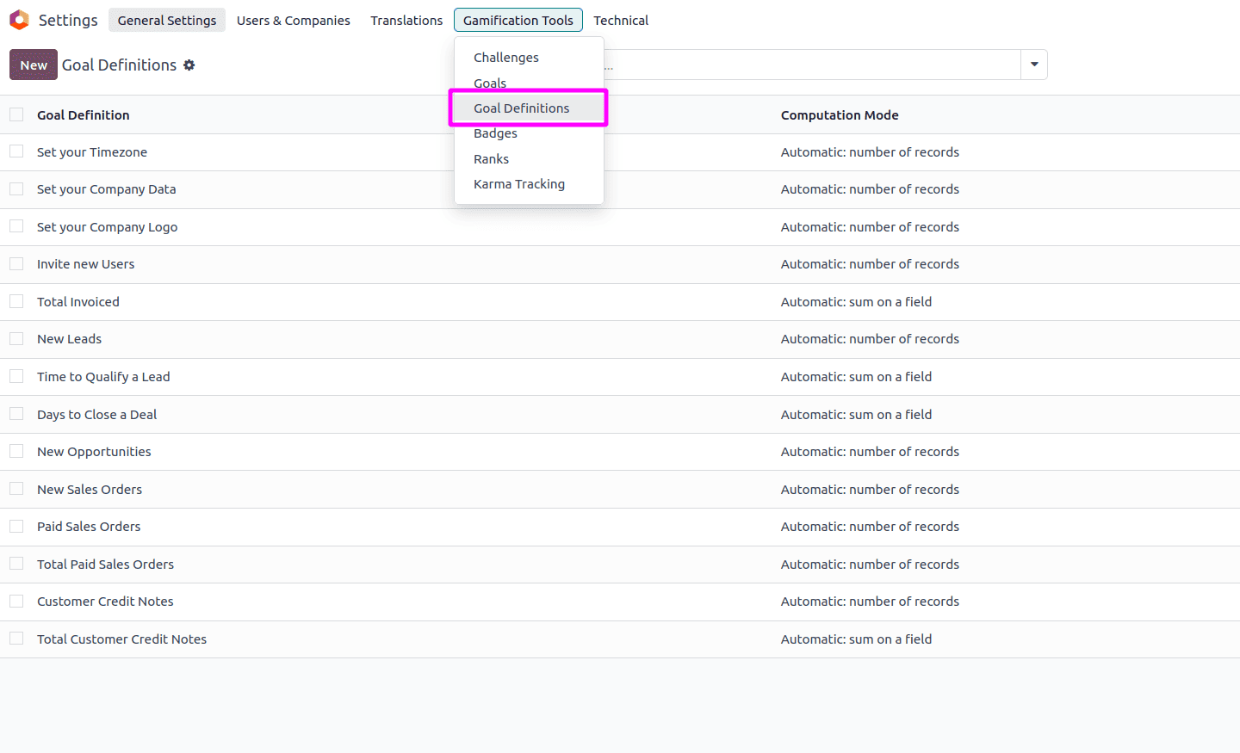Click the Odoo home menu icon

coord(18,19)
